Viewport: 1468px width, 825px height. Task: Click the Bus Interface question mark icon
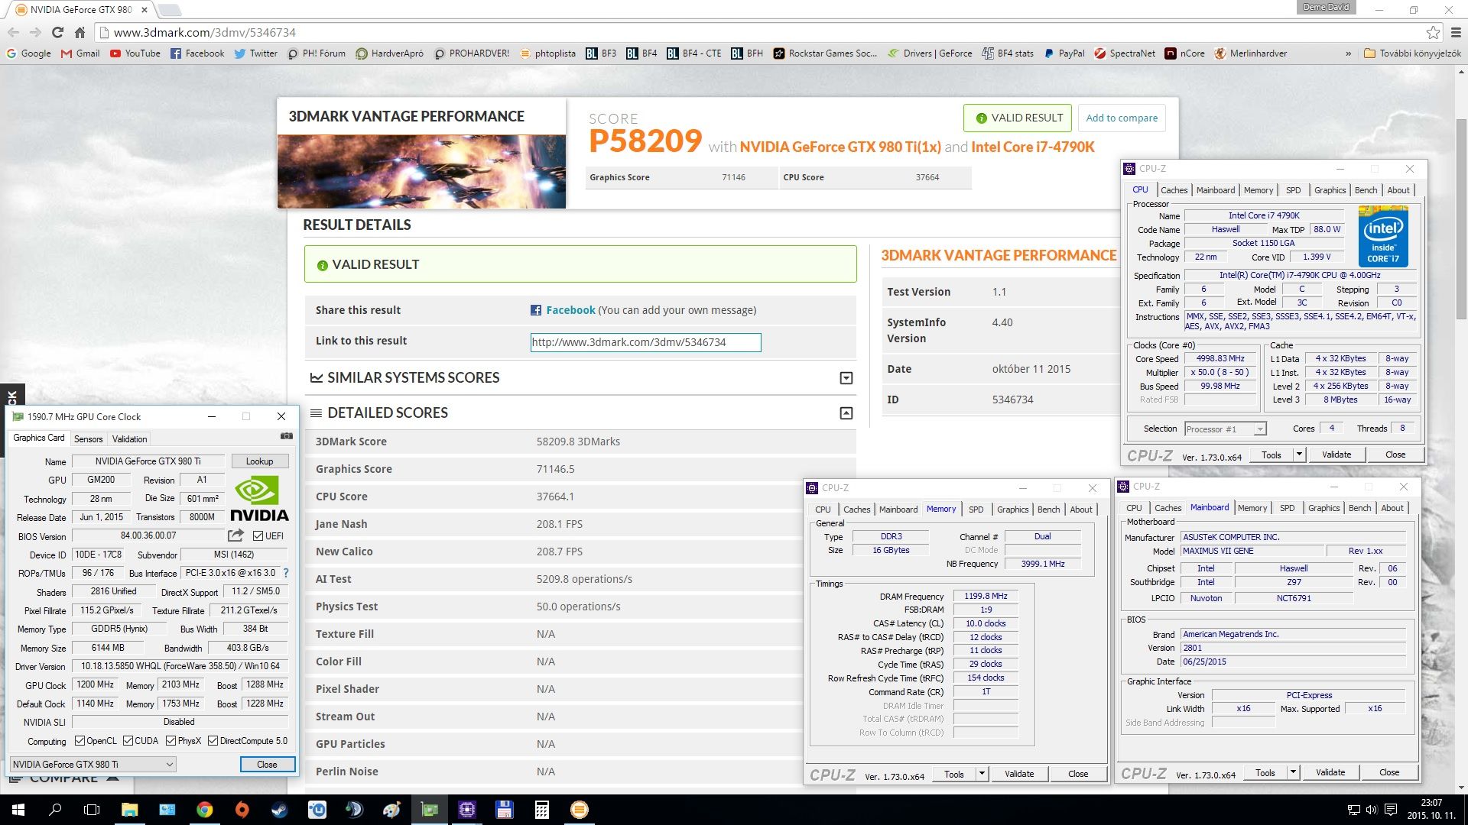[x=286, y=573]
